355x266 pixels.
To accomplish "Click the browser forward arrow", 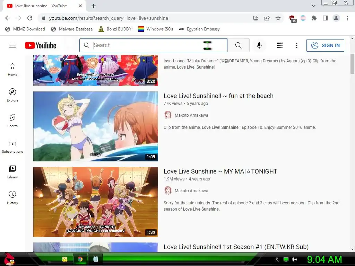I will point(19,18).
